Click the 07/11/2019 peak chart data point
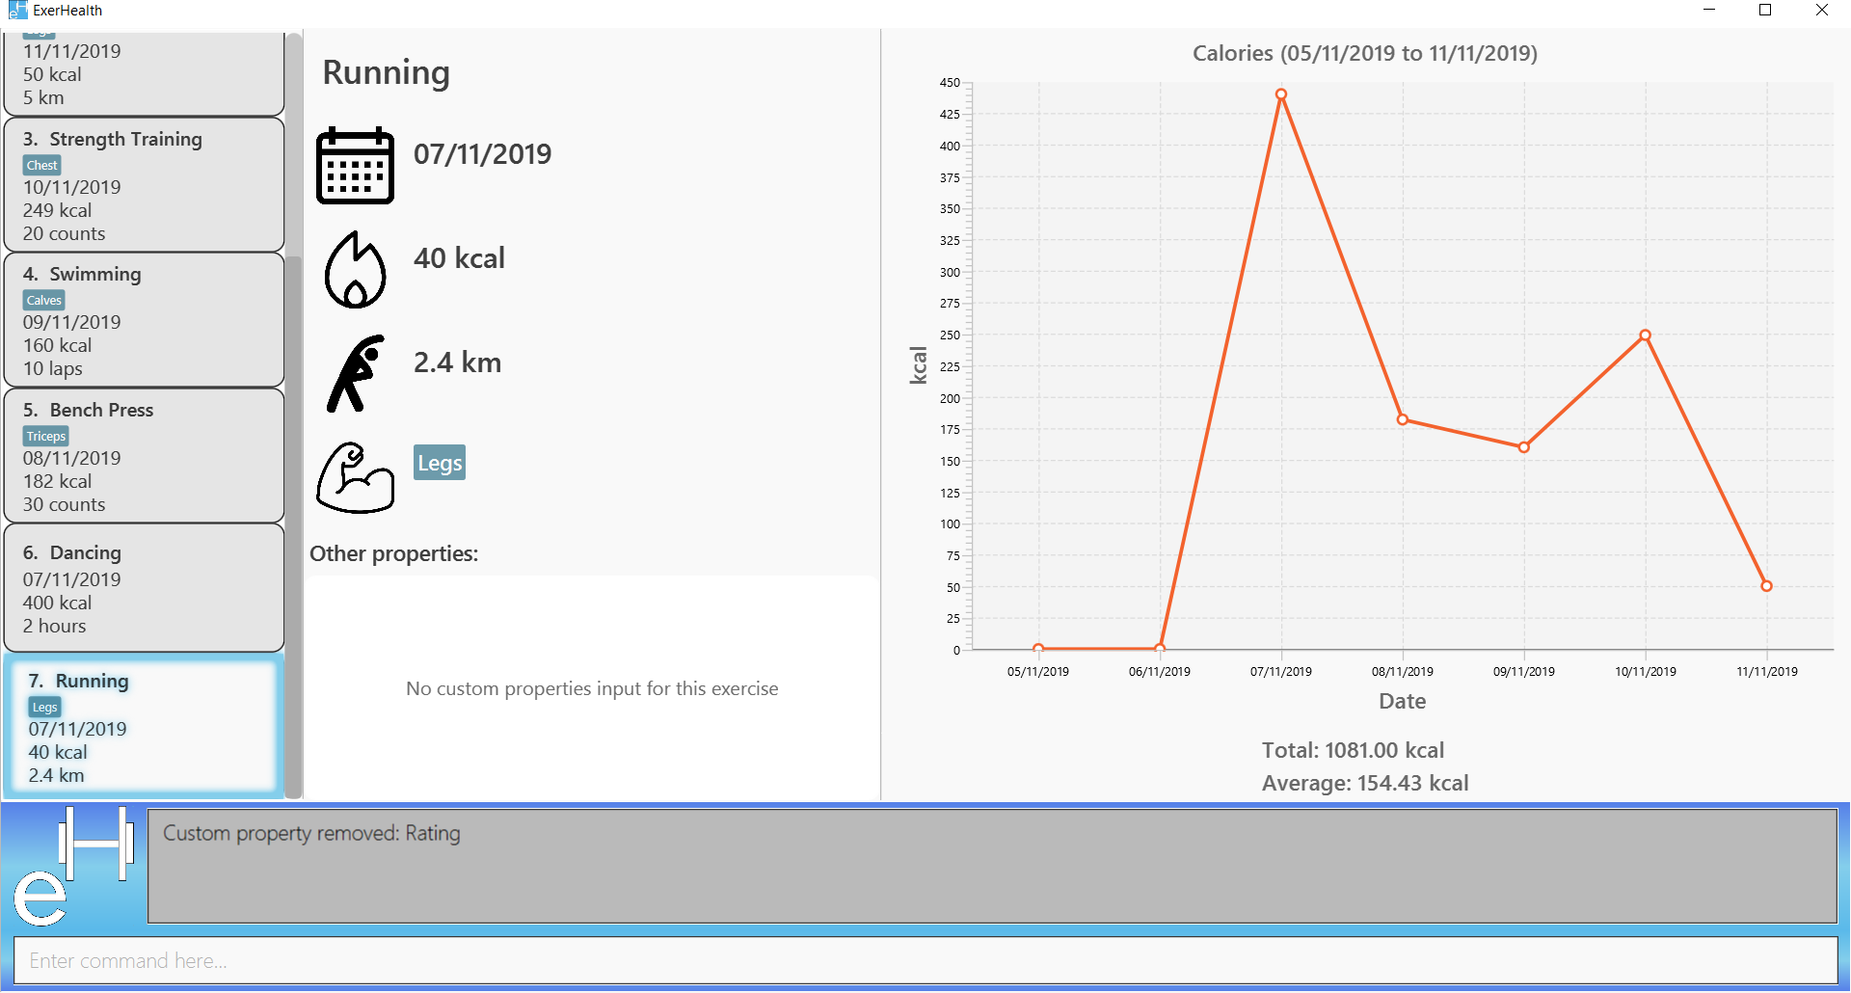 pyautogui.click(x=1281, y=94)
